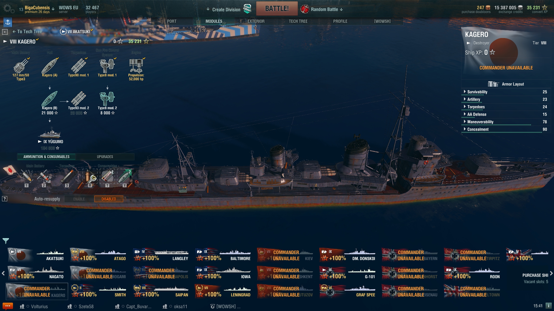The image size is (554, 311).
Task: Open the carousel filter funnel icon
Action: pos(6,240)
